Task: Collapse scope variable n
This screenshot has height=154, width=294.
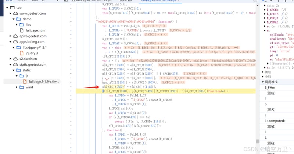Action: point(265,30)
